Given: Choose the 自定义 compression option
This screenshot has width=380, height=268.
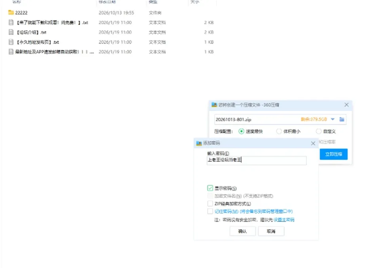Looking at the screenshot, I should [319, 131].
